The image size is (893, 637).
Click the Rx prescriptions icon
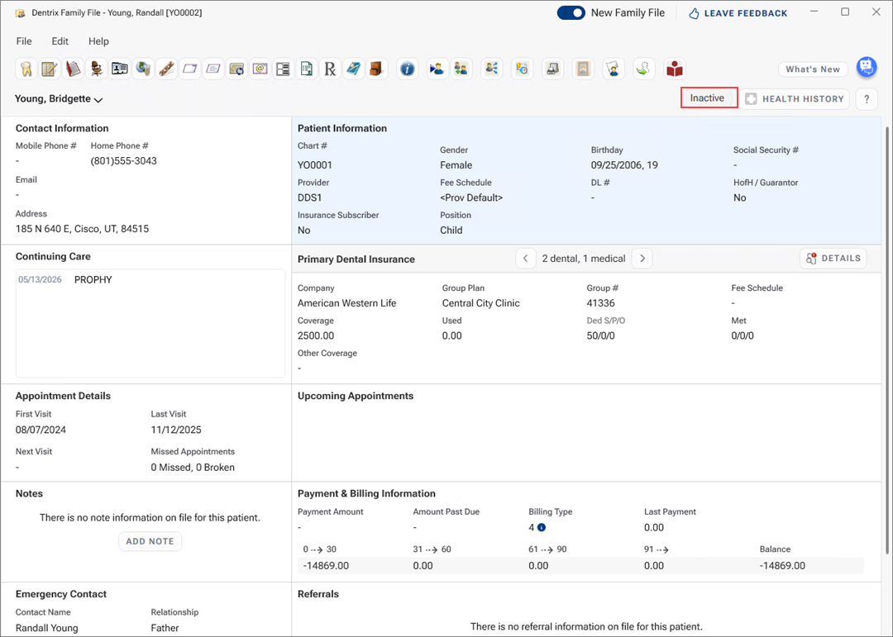point(330,69)
